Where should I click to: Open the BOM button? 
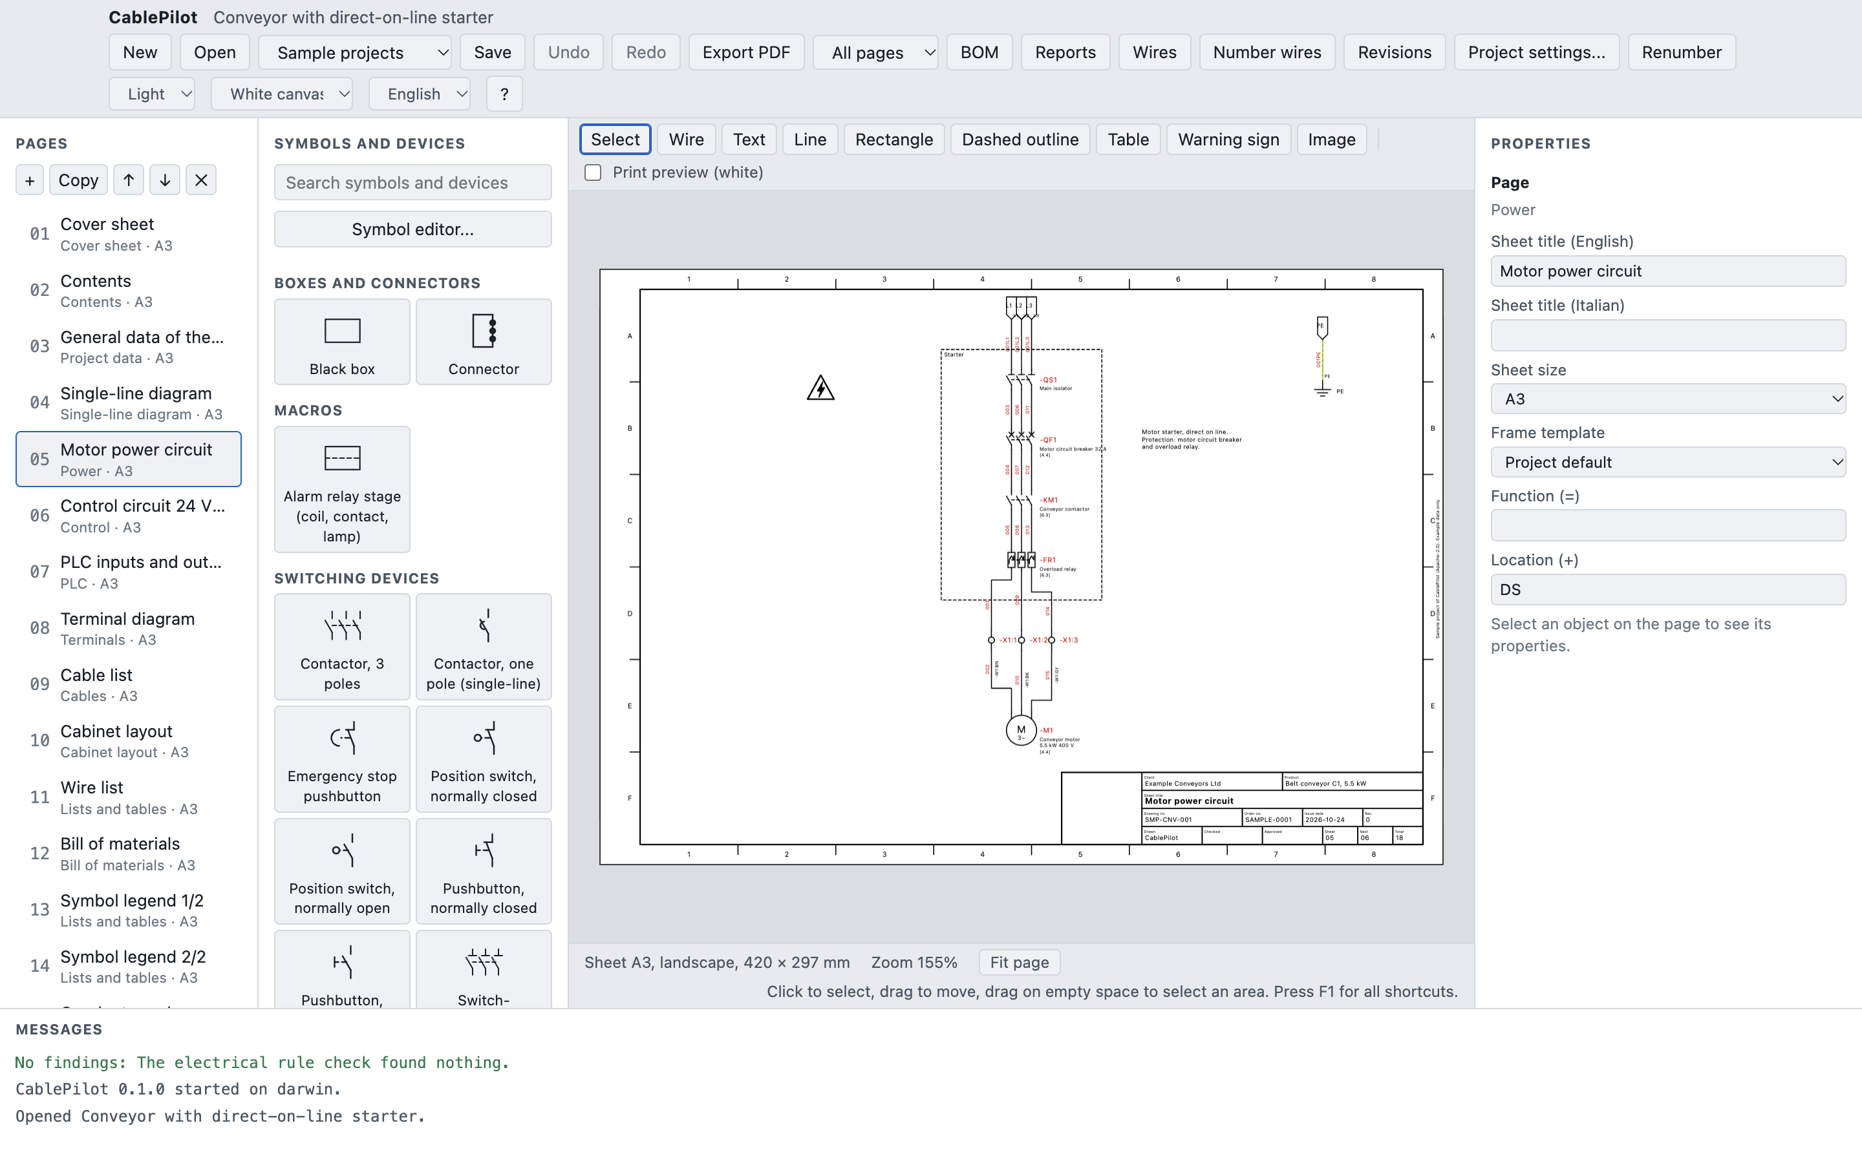(979, 52)
